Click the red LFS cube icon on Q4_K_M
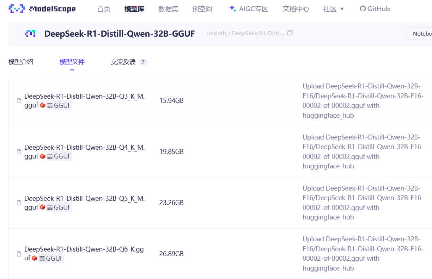 43,156
